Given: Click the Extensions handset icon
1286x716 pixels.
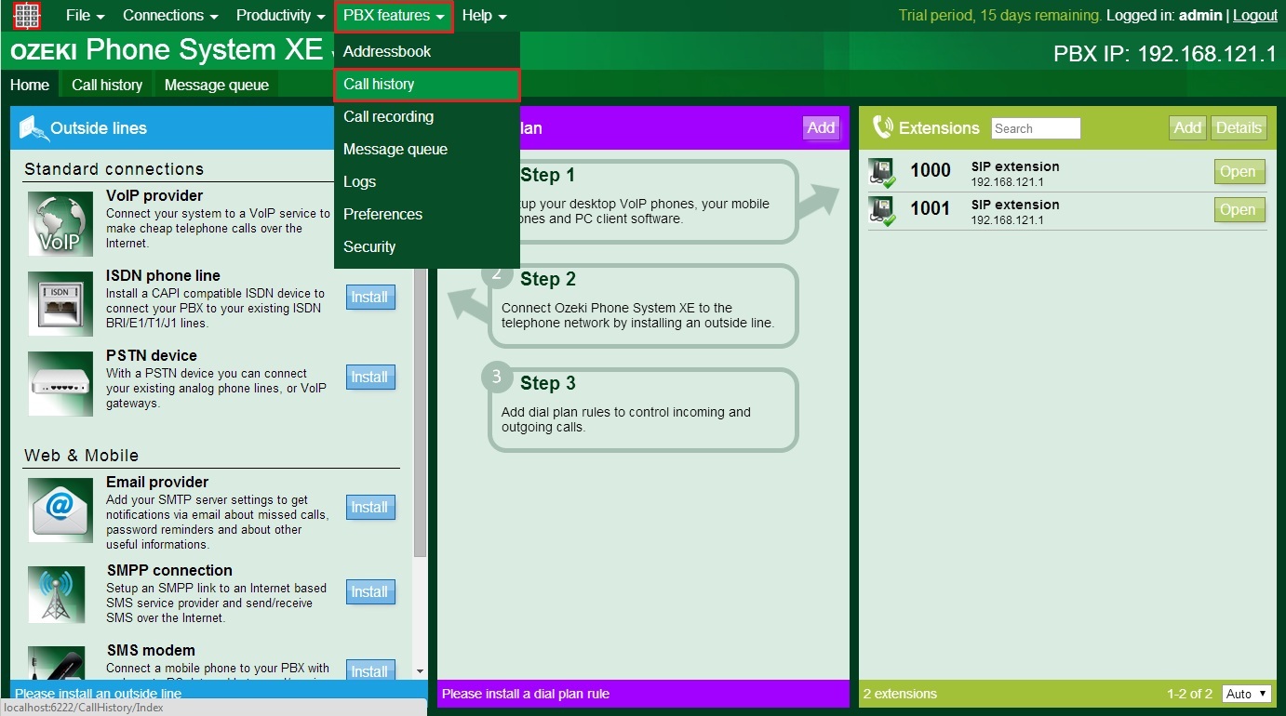Looking at the screenshot, I should coord(882,127).
